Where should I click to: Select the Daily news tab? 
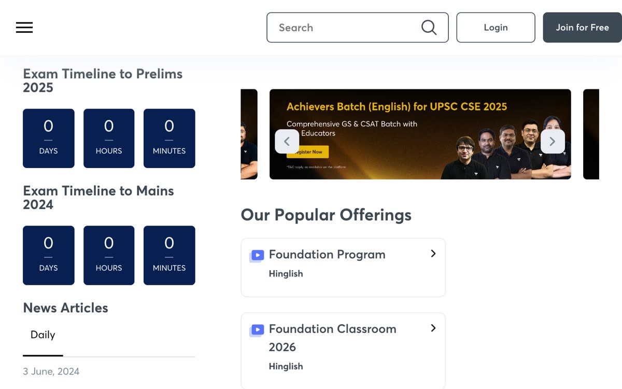[x=43, y=335]
